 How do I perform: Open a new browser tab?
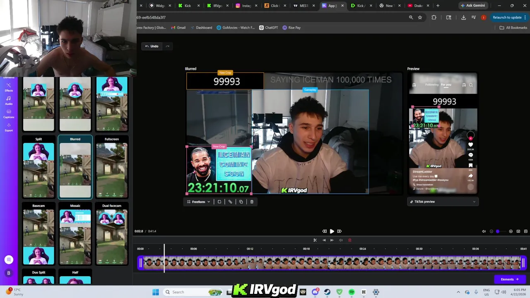pyautogui.click(x=438, y=6)
